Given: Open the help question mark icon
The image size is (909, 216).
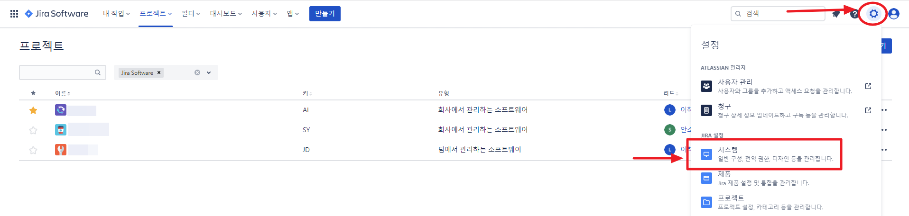Looking at the screenshot, I should click(854, 14).
